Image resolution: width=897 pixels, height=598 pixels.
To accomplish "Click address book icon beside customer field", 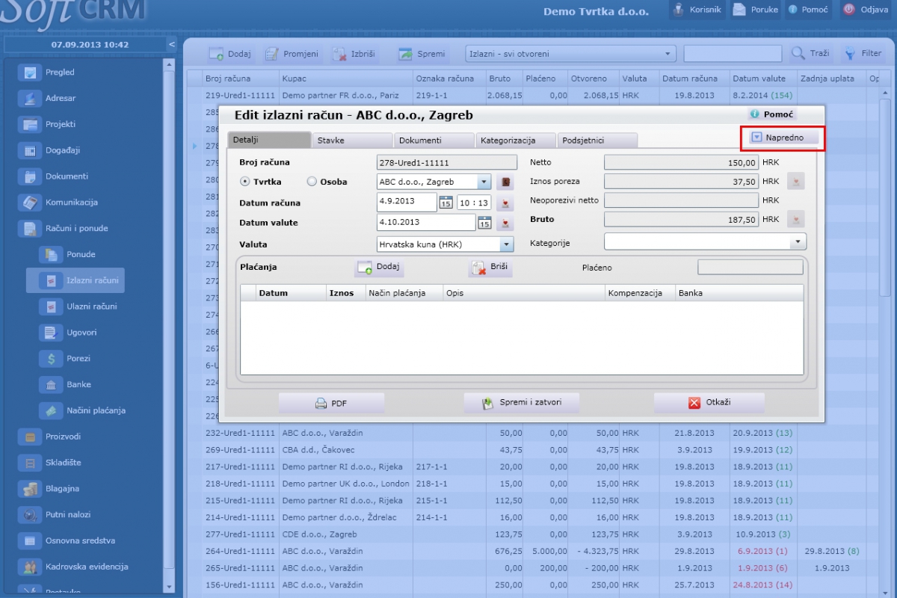I will coord(506,182).
